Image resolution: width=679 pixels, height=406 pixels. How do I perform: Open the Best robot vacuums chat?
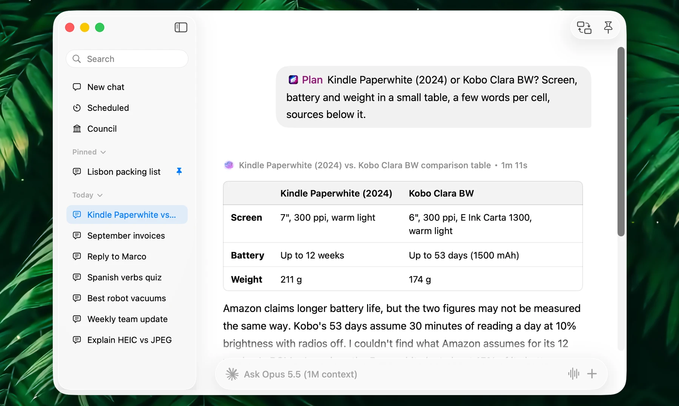(127, 298)
